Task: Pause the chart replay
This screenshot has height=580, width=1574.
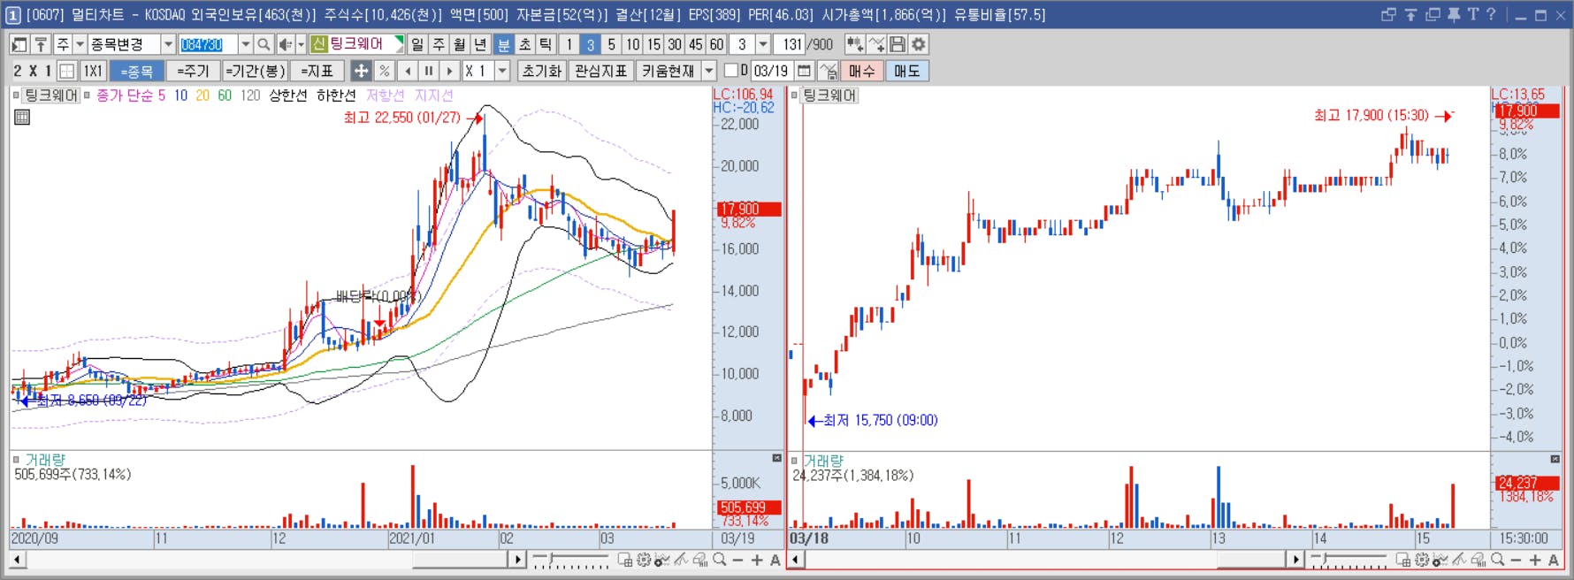Action: [429, 71]
